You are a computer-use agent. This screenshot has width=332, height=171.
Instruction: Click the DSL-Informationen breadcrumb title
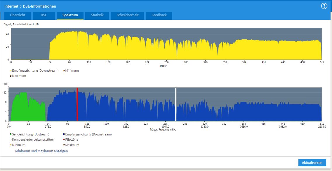39,6
